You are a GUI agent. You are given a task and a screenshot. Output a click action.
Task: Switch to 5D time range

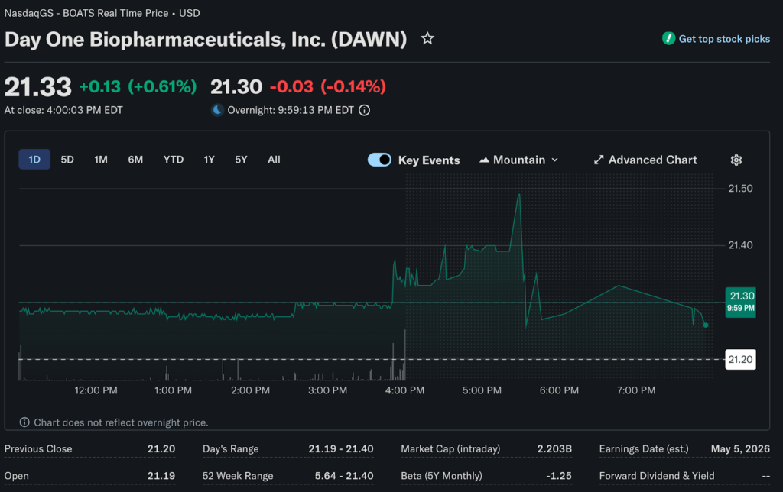tap(67, 160)
